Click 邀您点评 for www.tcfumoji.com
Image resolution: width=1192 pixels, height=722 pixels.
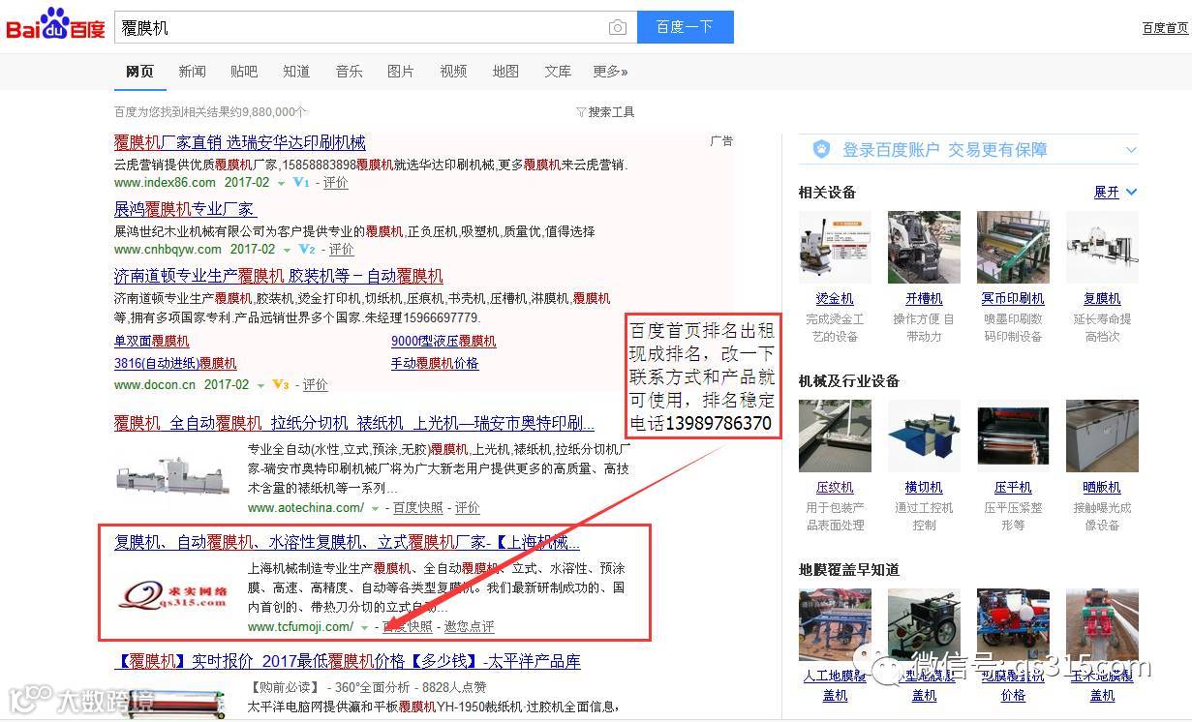point(470,626)
